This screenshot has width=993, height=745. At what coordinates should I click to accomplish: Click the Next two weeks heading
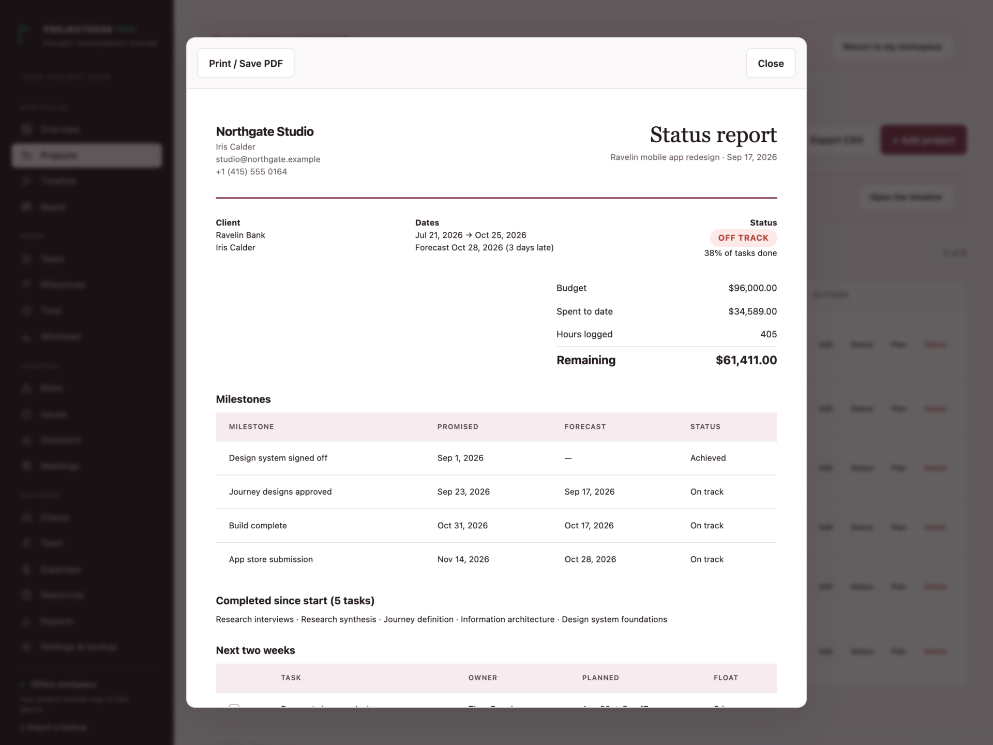click(255, 650)
